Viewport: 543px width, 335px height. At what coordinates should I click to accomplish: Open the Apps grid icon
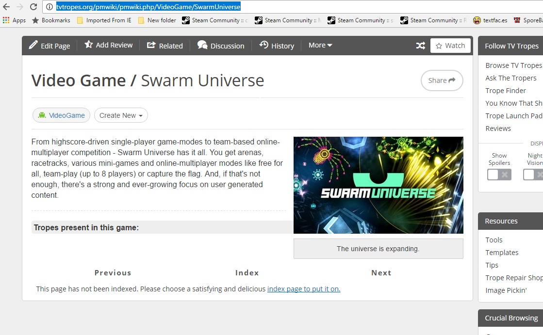coord(6,20)
